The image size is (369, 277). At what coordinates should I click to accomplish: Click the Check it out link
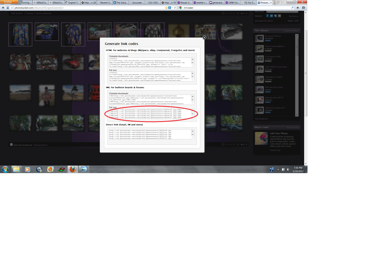(275, 150)
